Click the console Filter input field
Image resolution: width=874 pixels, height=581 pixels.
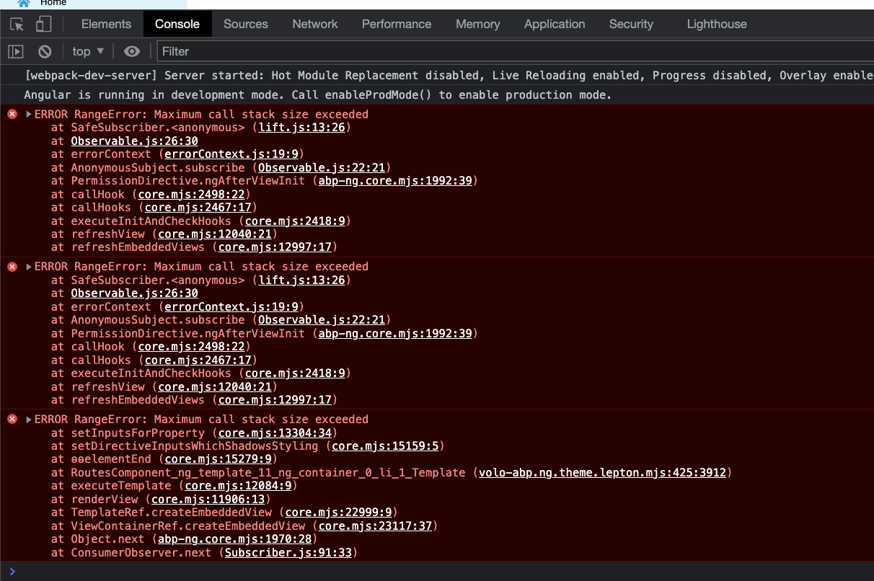(x=505, y=51)
